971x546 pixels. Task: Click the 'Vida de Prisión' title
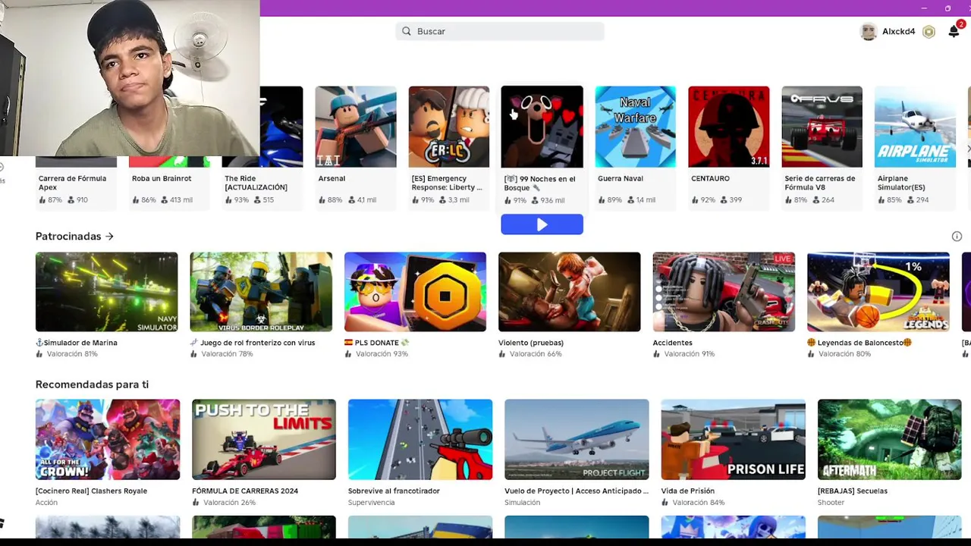click(688, 491)
